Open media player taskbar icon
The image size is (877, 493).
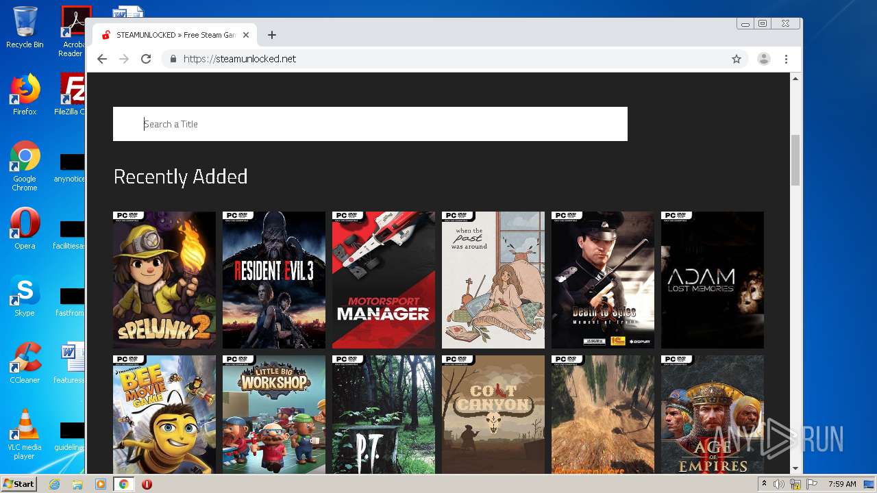click(101, 484)
